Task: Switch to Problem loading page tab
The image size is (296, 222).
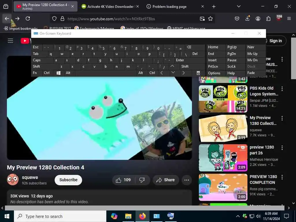Action: tap(169, 7)
